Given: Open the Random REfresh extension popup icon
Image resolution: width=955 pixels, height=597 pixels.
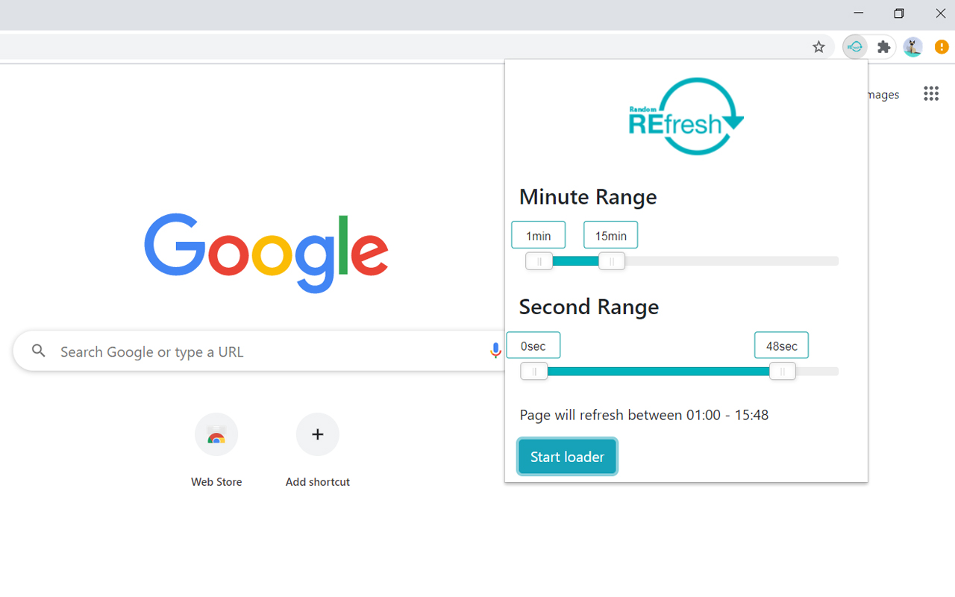Looking at the screenshot, I should 855,46.
